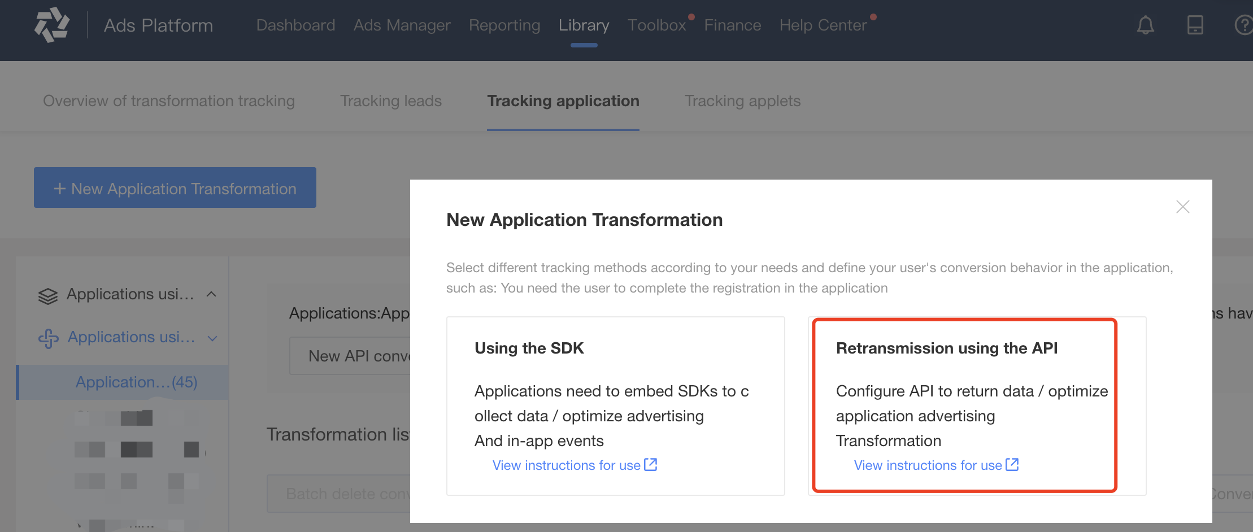Image resolution: width=1253 pixels, height=532 pixels.
Task: Switch to Overview of transformation tracking tab
Action: point(169,101)
